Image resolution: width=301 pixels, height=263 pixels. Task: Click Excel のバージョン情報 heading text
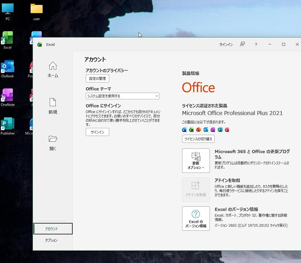click(236, 209)
